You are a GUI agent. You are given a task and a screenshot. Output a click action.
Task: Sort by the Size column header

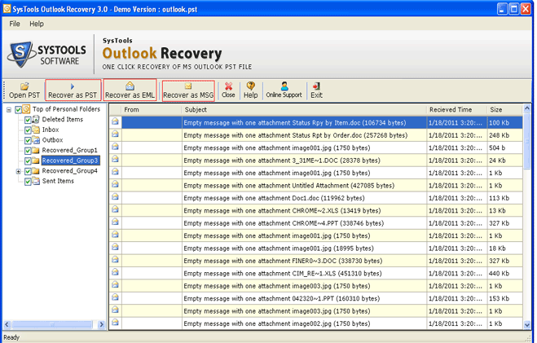(504, 109)
